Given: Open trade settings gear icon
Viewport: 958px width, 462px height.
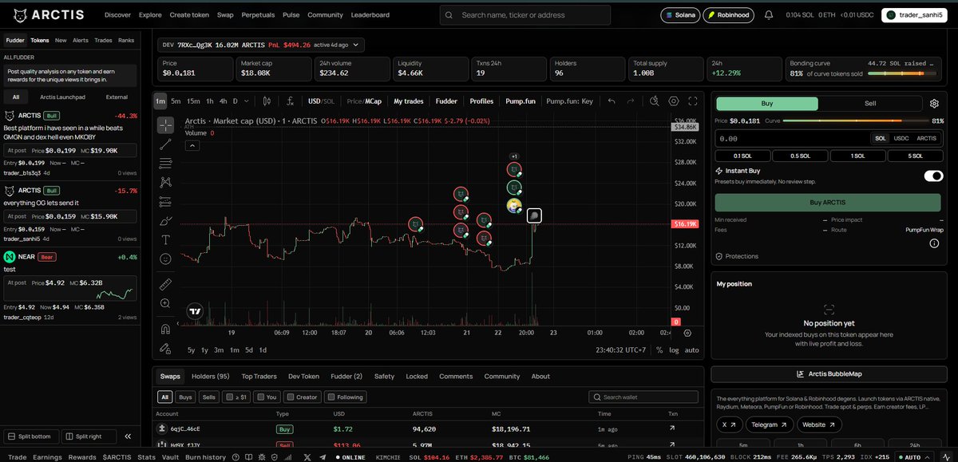Looking at the screenshot, I should click(x=934, y=104).
